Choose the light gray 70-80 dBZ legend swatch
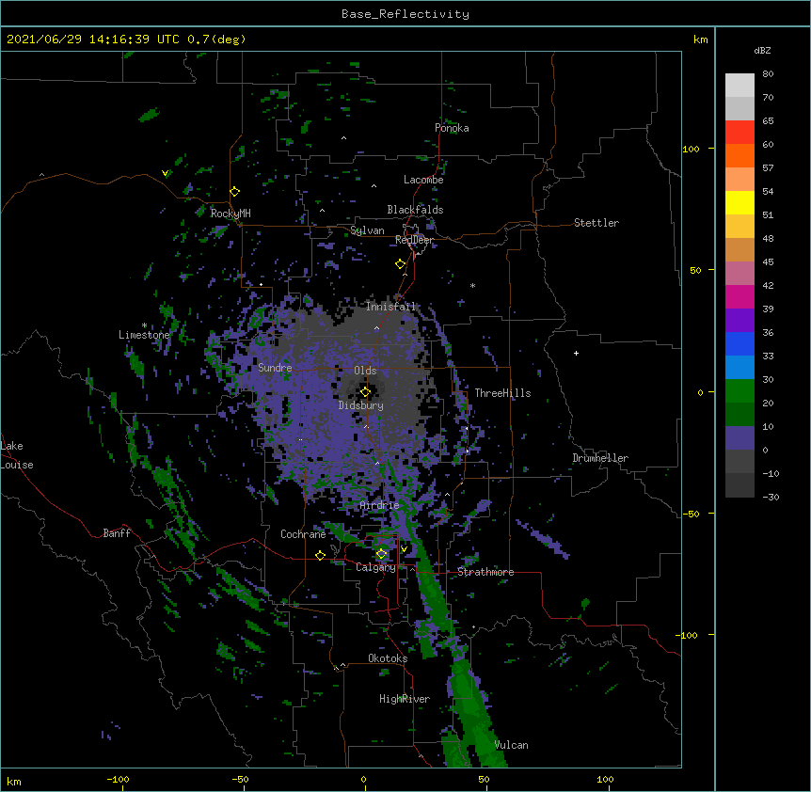This screenshot has height=792, width=811. [739, 86]
